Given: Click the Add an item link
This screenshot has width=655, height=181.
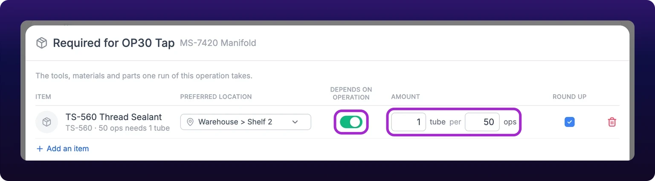Looking at the screenshot, I should [x=63, y=149].
